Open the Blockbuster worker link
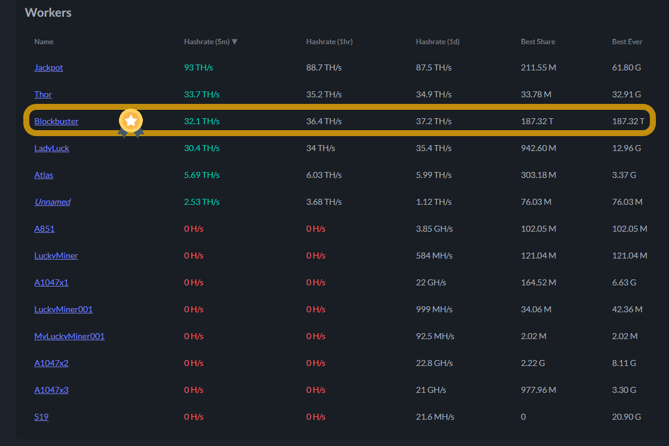This screenshot has height=446, width=669. pos(56,121)
